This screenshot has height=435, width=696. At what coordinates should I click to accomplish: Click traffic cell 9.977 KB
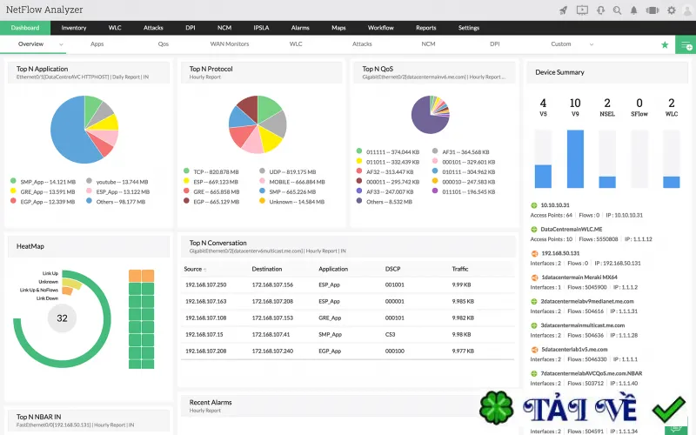(463, 351)
